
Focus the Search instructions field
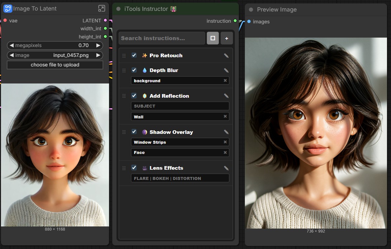coord(162,38)
